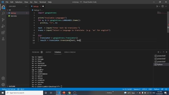Change file encoding UTF-8
The height and width of the screenshot is (95, 169).
coord(144,89)
